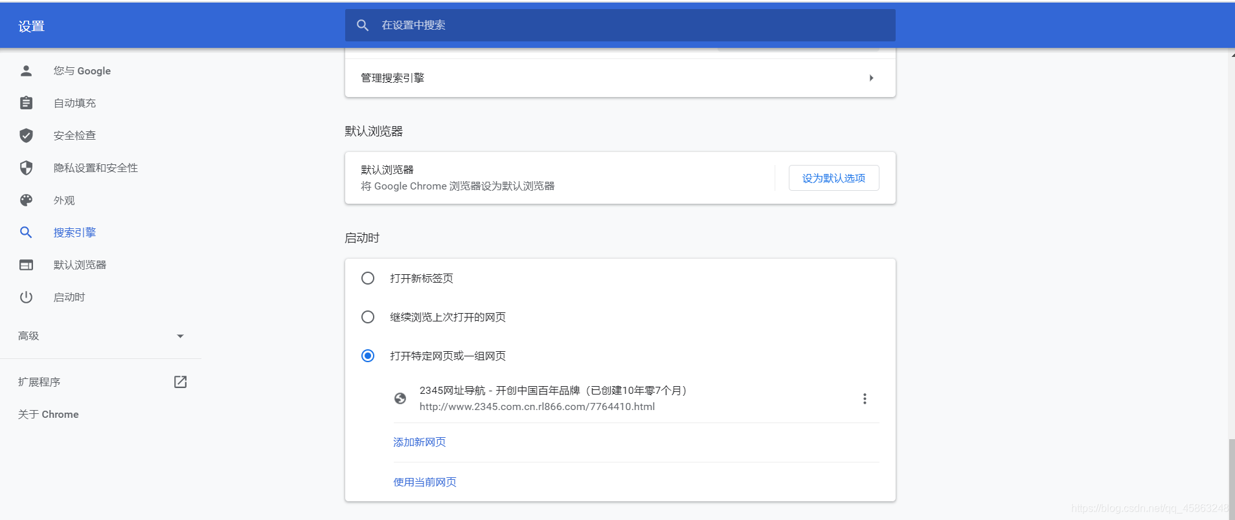The image size is (1235, 520).
Task: Click the magnifier icon beside 搜索引擎
Action: 26,232
